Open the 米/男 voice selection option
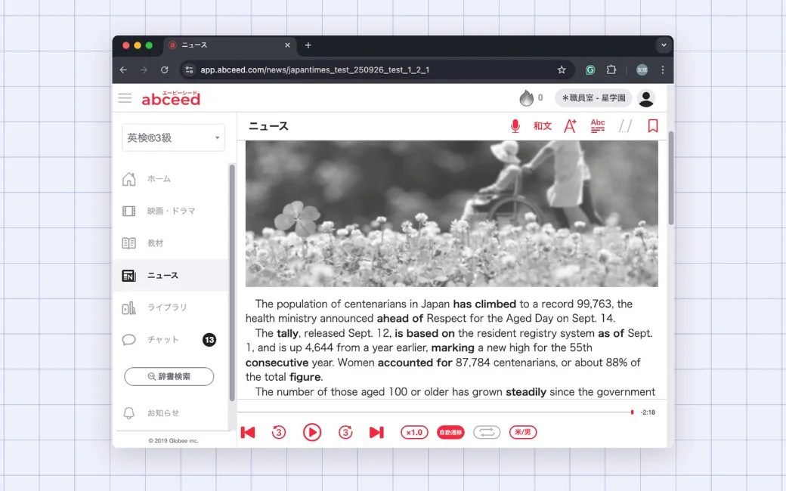786x491 pixels. pyautogui.click(x=523, y=432)
